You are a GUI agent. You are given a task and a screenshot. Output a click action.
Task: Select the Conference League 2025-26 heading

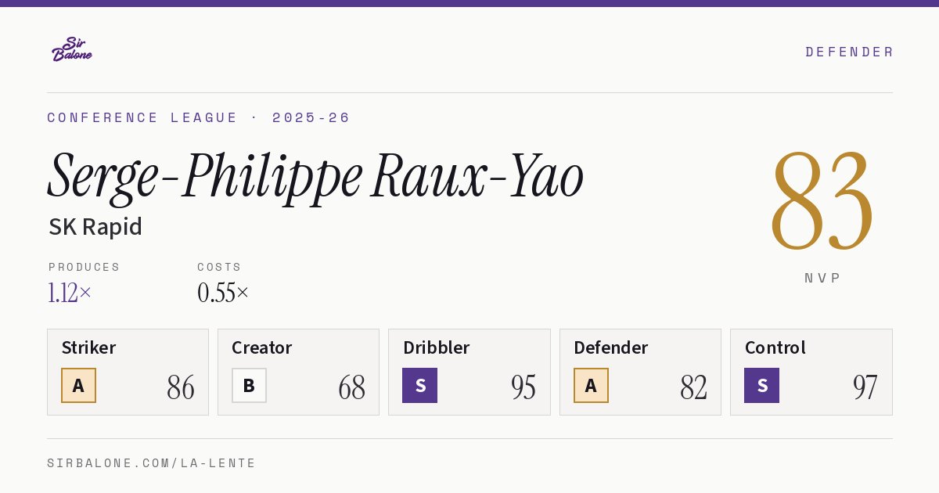199,117
